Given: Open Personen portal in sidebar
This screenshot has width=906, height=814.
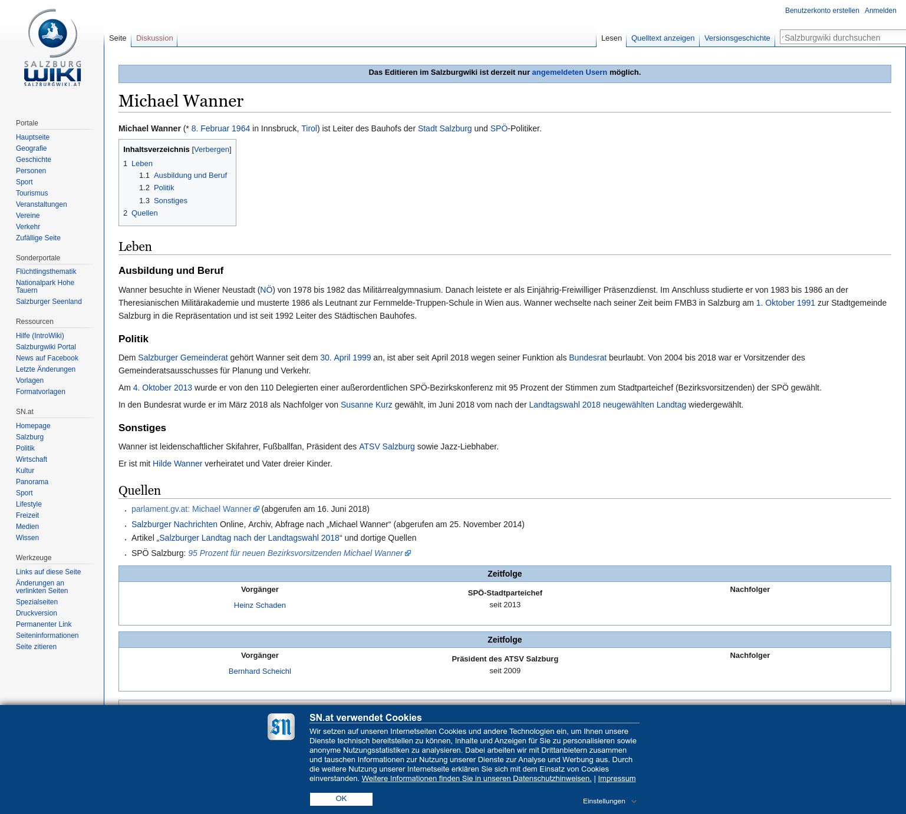Looking at the screenshot, I should tap(31, 171).
